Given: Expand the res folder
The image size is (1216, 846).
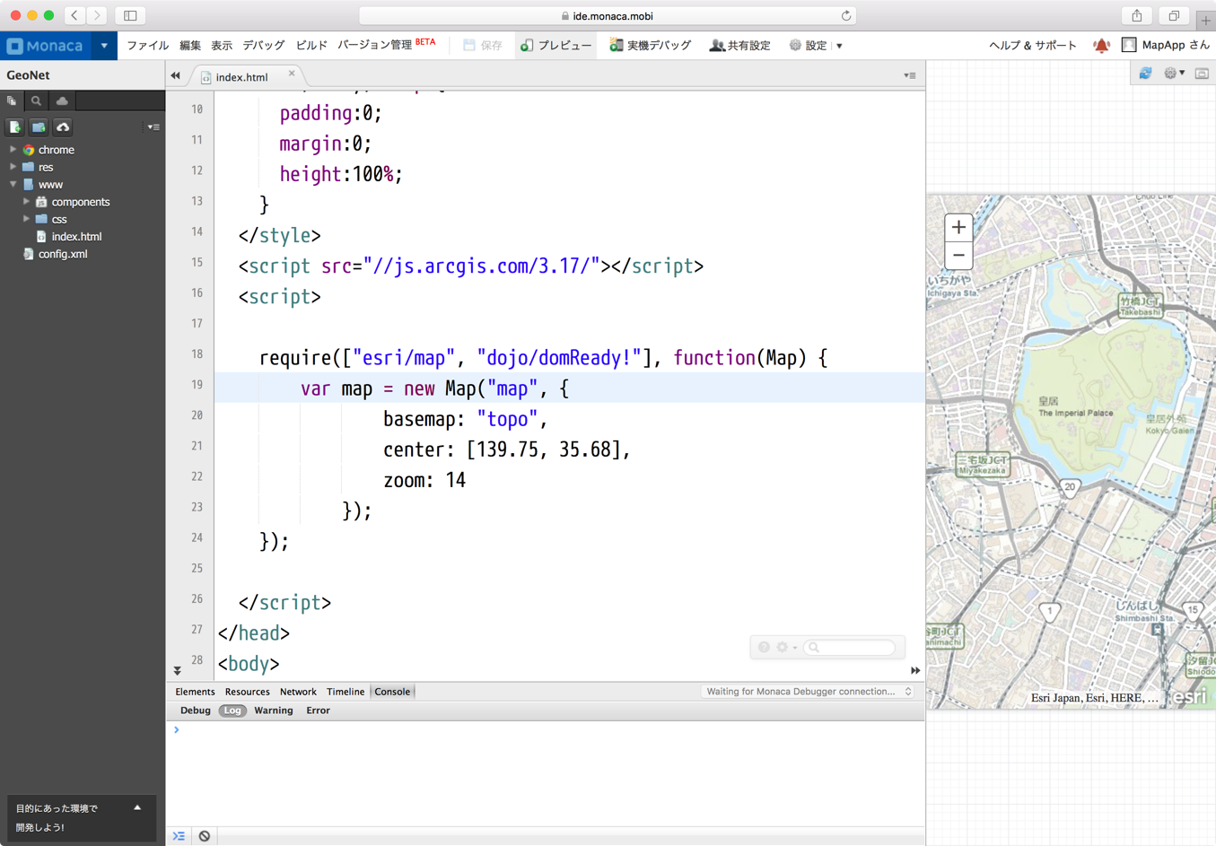Looking at the screenshot, I should click(13, 167).
